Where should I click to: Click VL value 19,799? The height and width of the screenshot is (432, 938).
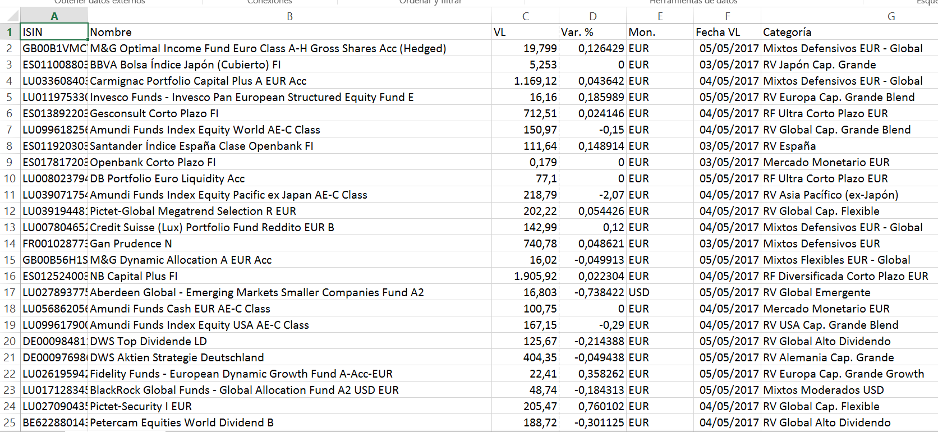tap(526, 48)
